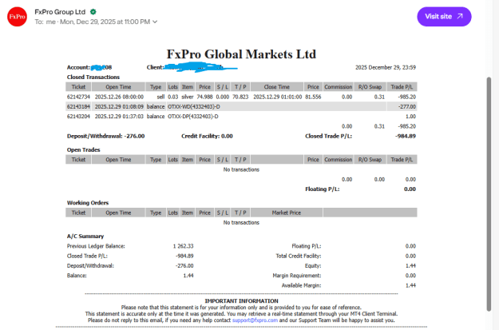Screen dimensions: 499x330
Task: Click the Visit site button
Action: tap(444, 17)
